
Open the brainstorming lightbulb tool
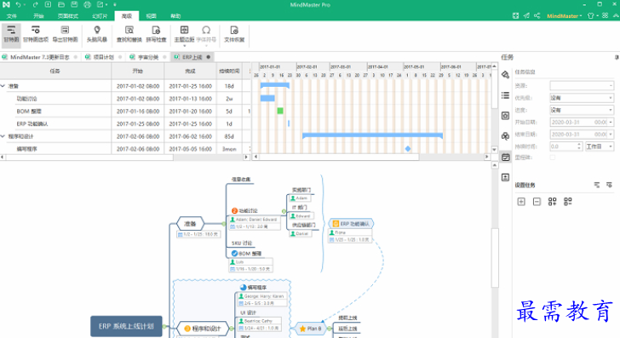97,34
